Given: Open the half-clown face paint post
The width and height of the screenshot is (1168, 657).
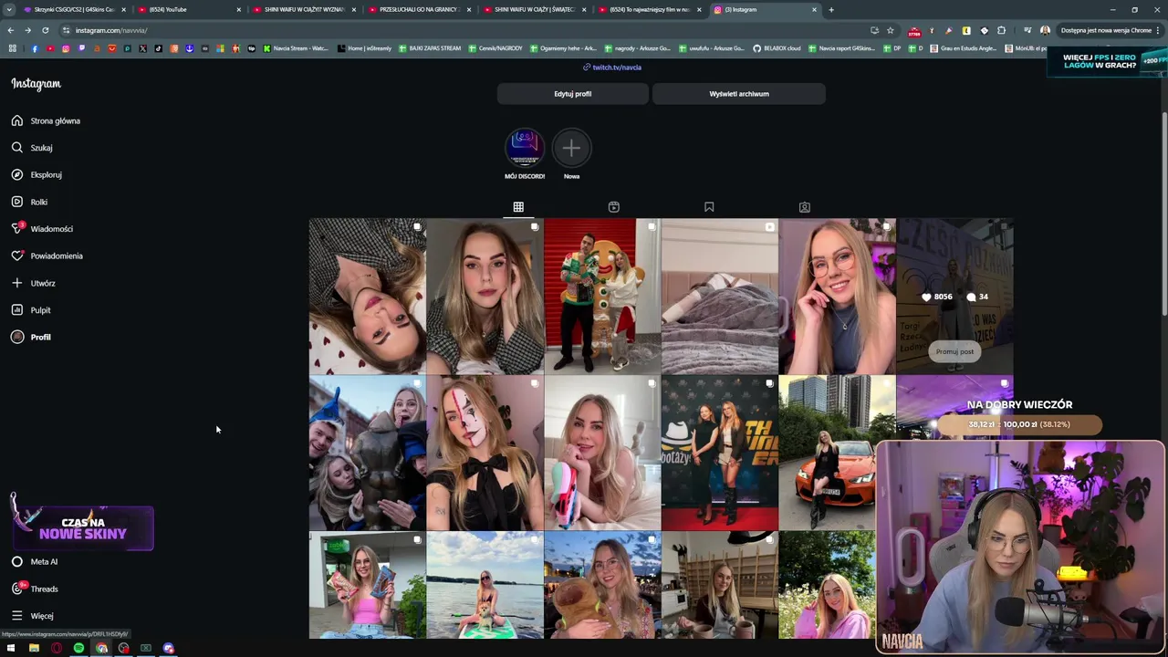Looking at the screenshot, I should click(485, 454).
